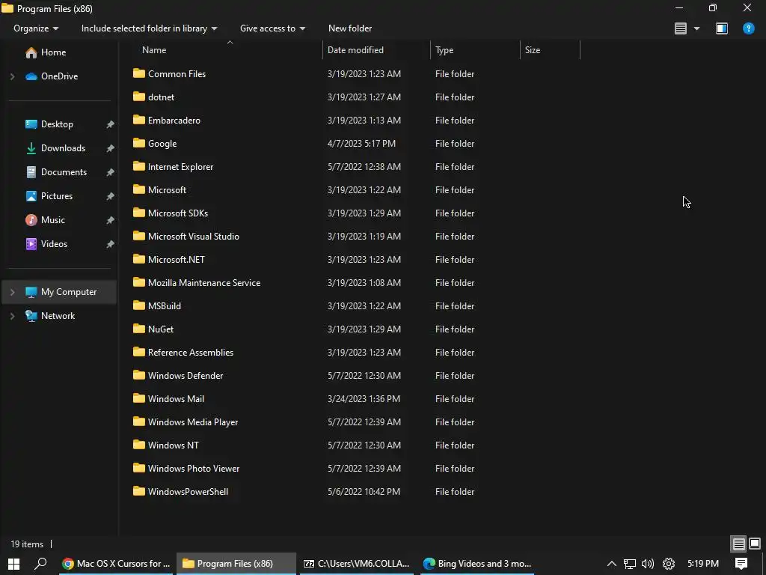Click the Common Files folder icon

[x=138, y=73]
